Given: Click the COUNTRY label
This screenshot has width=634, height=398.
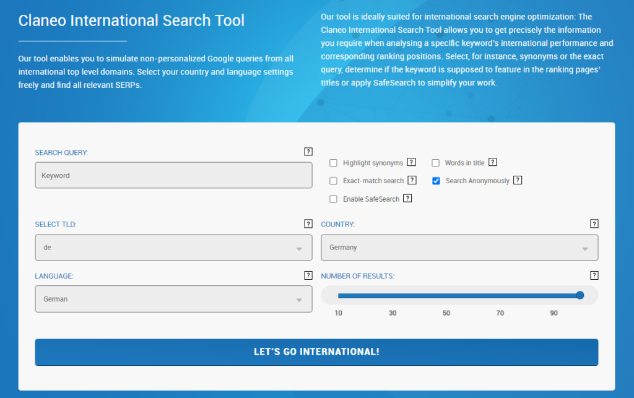Looking at the screenshot, I should click(337, 224).
